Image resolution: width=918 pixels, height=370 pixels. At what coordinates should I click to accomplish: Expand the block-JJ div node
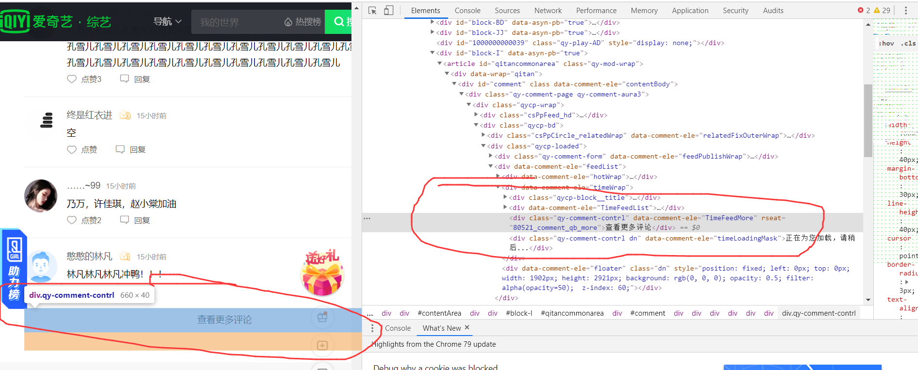[x=433, y=32]
